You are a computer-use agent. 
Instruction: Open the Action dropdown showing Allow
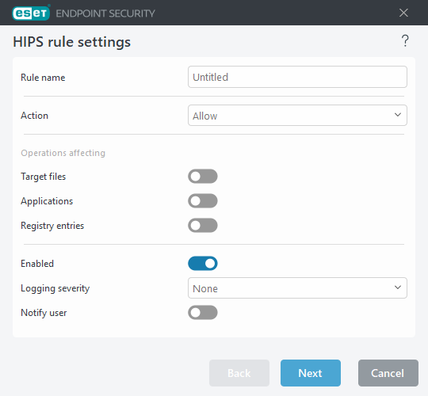[297, 116]
